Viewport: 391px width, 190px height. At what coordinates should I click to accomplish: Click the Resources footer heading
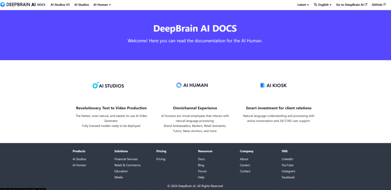click(x=205, y=151)
